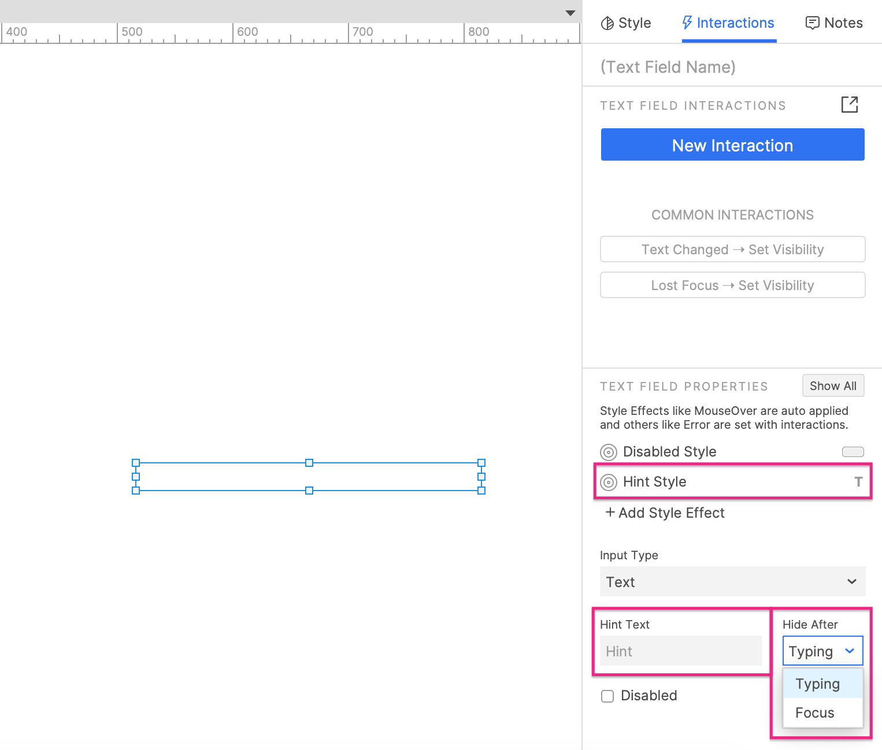Click the Style tab's leaf icon
Image resolution: width=882 pixels, height=750 pixels.
[607, 23]
